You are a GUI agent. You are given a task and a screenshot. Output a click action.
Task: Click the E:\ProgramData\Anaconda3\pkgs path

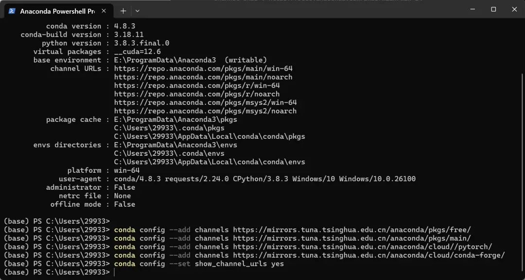click(175, 119)
